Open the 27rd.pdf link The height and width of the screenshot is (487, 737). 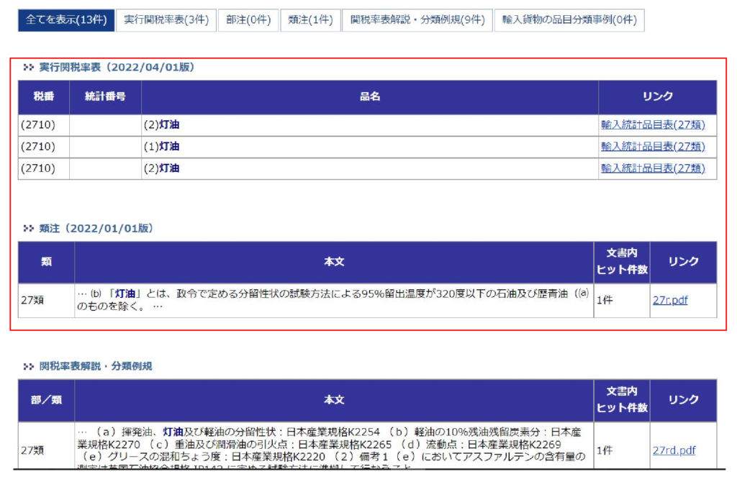click(x=674, y=451)
